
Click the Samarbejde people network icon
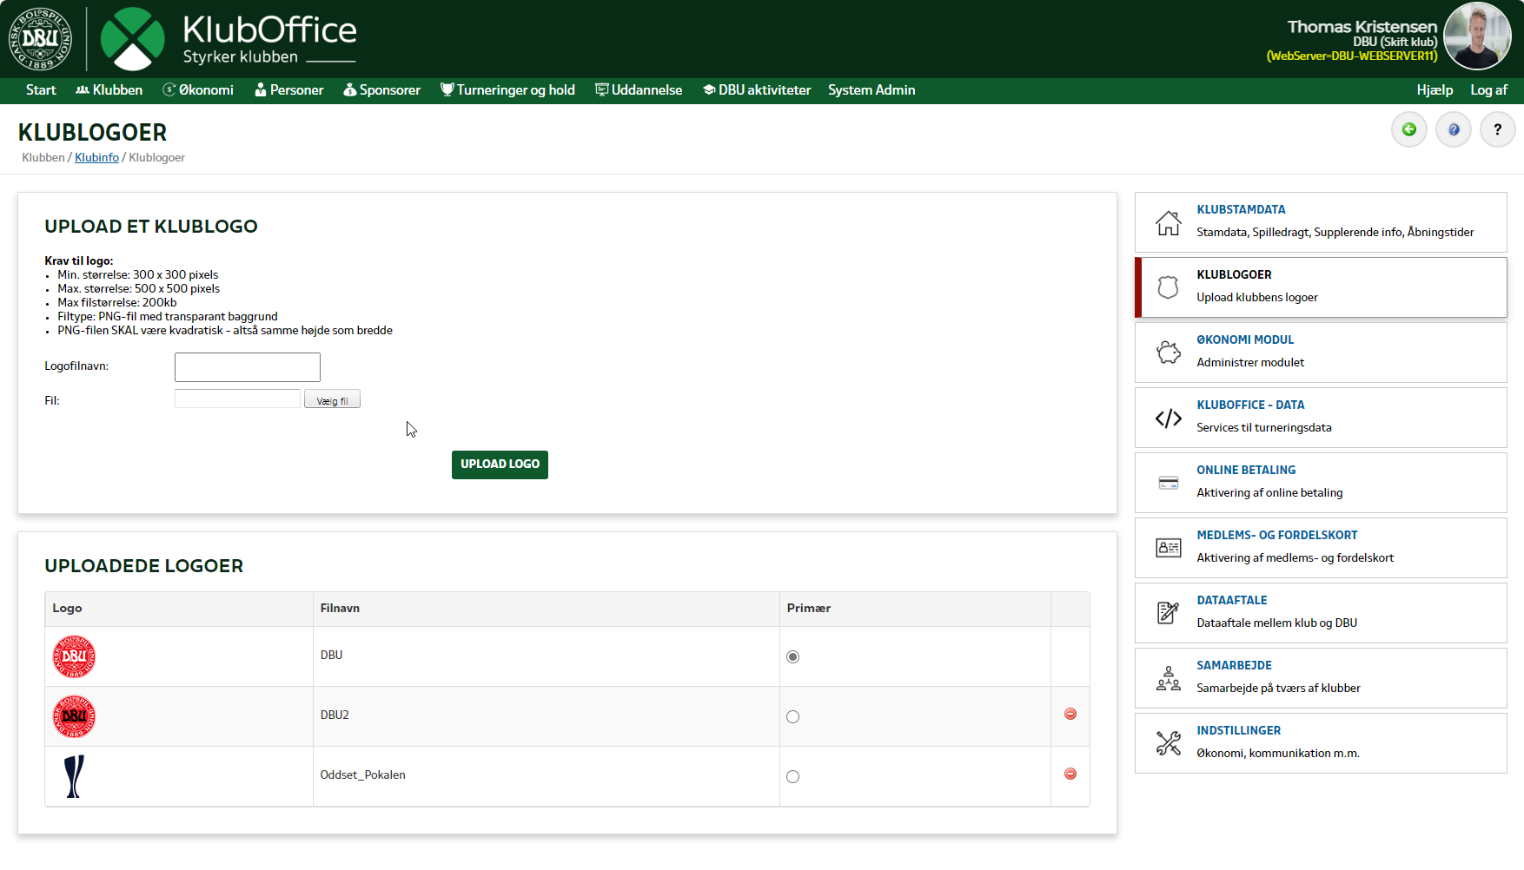click(1168, 678)
